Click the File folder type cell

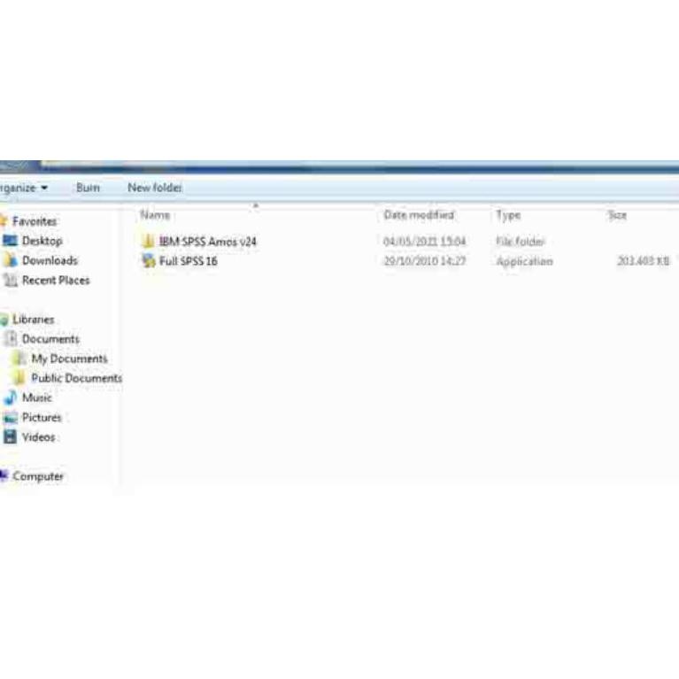[520, 241]
